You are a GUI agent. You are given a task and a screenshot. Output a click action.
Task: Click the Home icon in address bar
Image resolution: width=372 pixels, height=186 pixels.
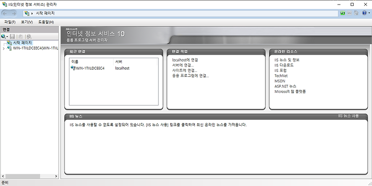click(x=356, y=13)
